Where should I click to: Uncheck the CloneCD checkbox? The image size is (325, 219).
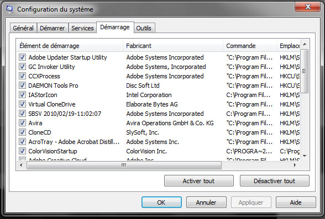pos(22,132)
